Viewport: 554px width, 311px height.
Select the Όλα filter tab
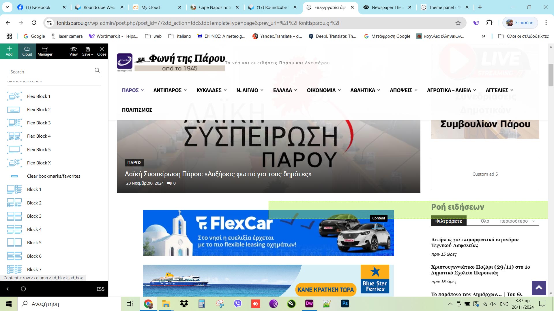(485, 221)
